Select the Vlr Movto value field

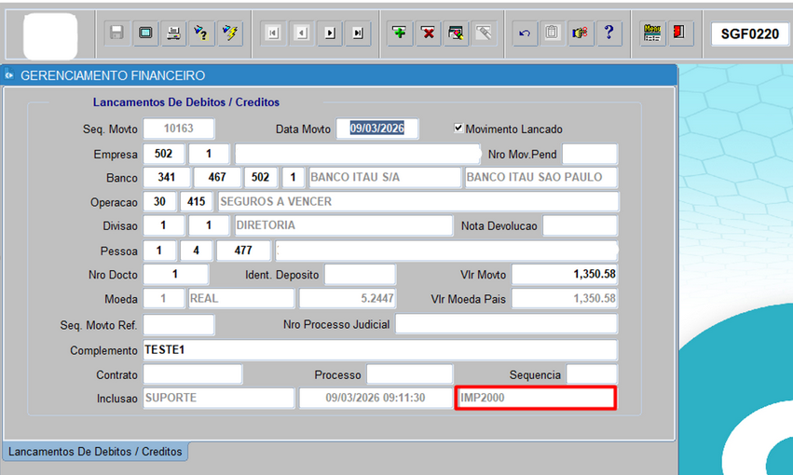[564, 275]
